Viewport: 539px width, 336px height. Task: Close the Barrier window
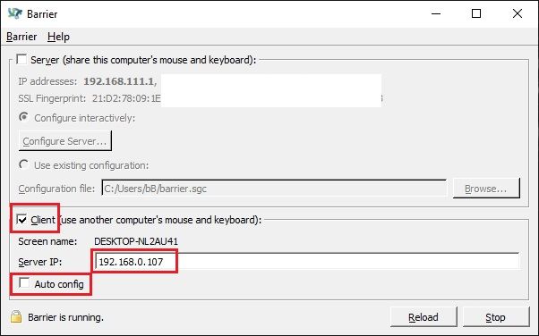[x=517, y=13]
